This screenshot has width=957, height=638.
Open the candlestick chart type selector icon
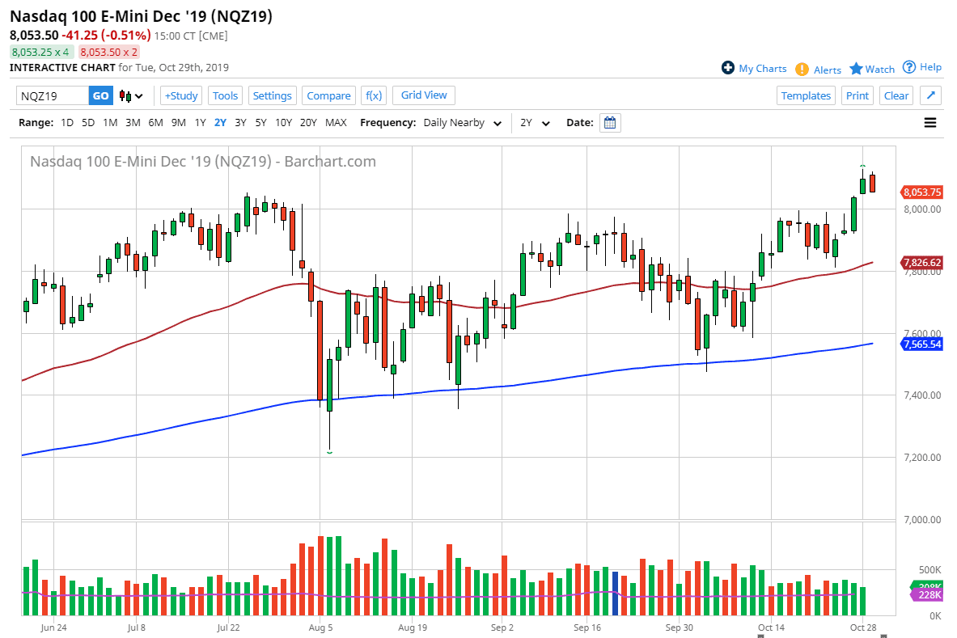click(125, 95)
